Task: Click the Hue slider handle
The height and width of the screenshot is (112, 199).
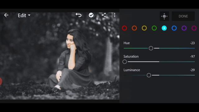Action: tap(151, 48)
